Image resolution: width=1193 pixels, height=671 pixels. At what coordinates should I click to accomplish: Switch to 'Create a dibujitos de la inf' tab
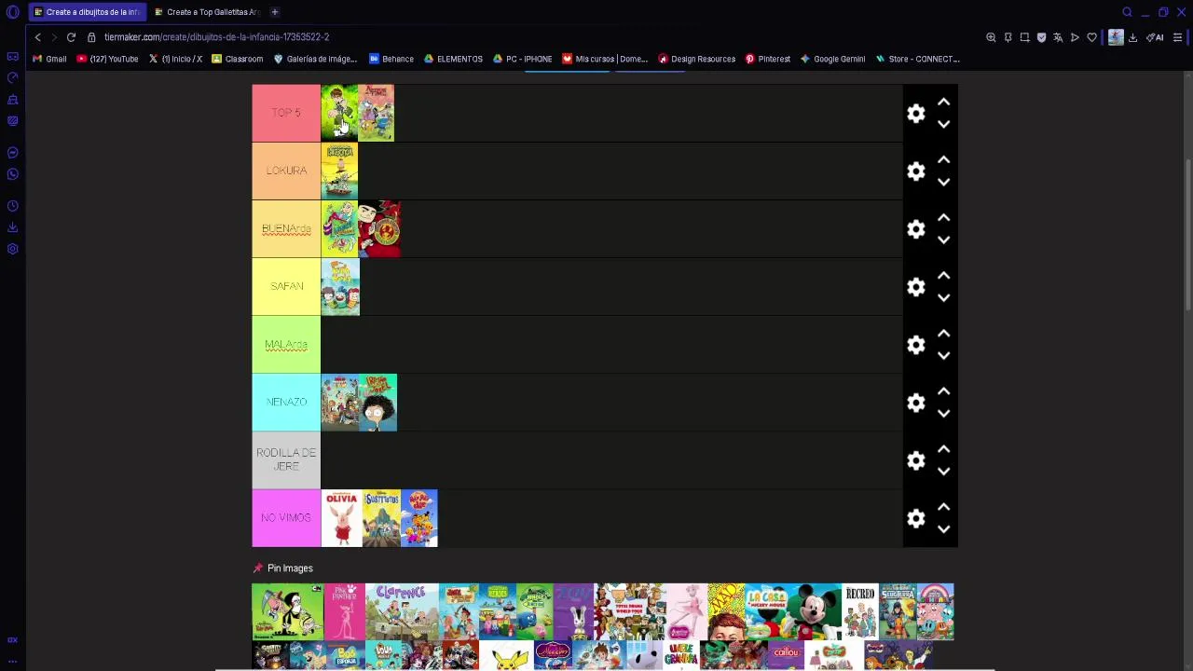(x=87, y=12)
